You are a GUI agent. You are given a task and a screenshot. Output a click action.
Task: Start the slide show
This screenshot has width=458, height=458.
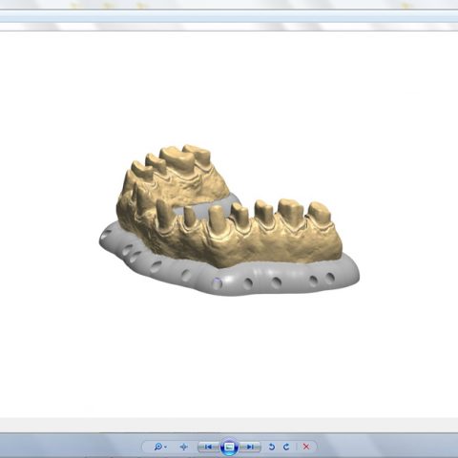click(229, 447)
